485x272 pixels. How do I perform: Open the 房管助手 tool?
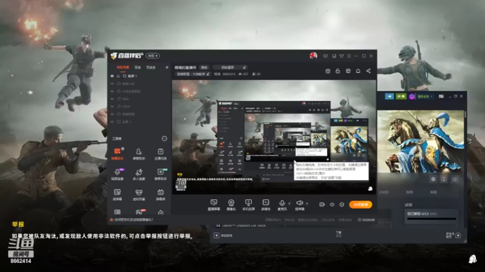(139, 154)
